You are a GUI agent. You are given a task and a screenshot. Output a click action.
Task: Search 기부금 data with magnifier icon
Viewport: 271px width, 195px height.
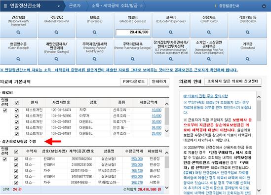(x=247, y=59)
